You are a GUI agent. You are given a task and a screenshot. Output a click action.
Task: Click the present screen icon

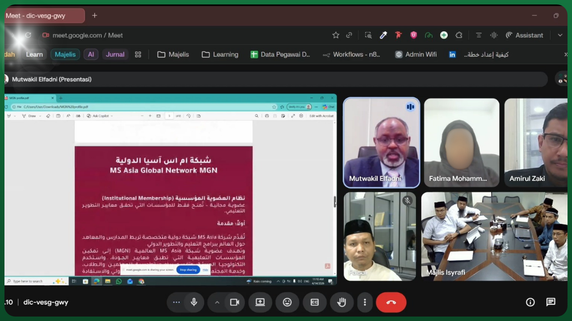pos(260,302)
